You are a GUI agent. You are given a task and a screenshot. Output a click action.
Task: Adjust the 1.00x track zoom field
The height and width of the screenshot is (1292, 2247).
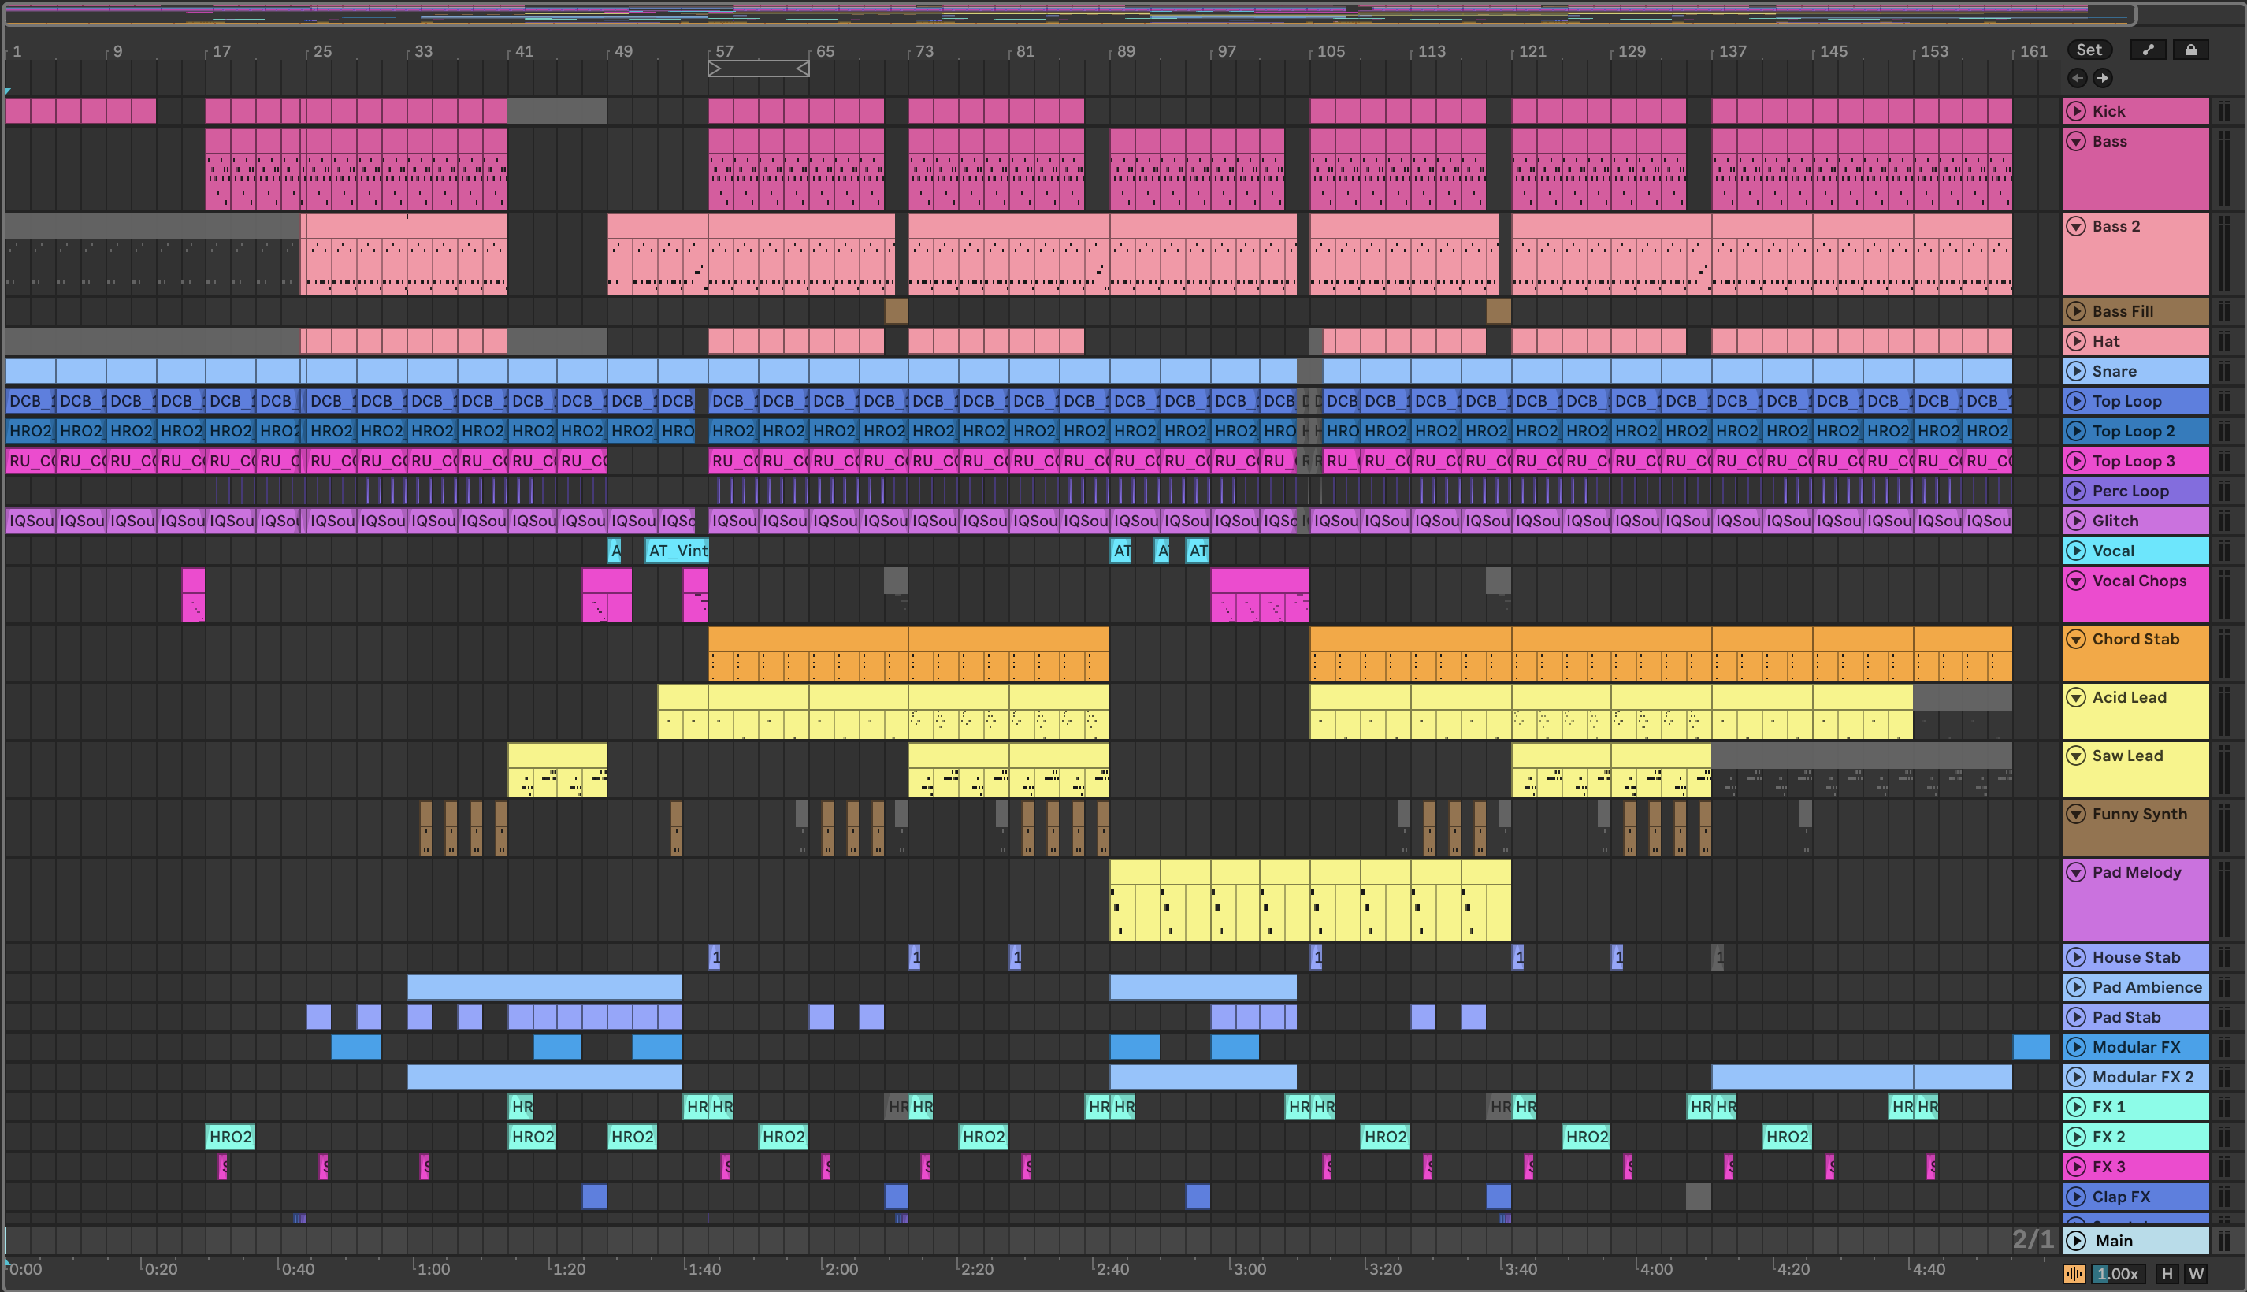tap(2118, 1274)
